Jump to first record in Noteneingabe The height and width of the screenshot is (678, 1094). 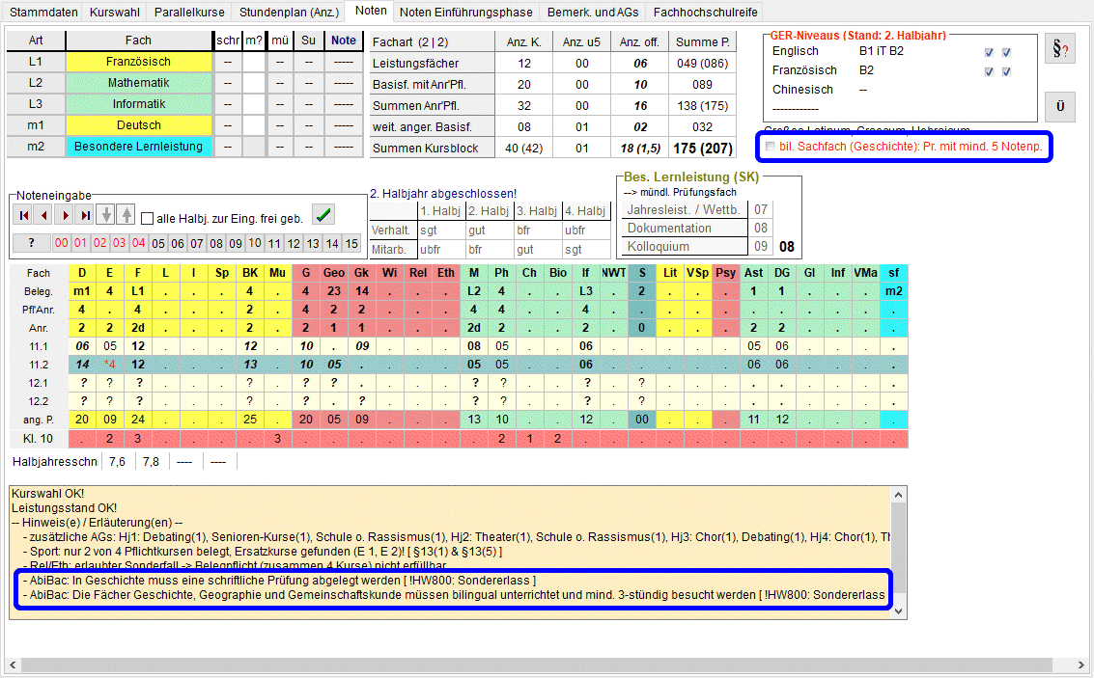coord(24,215)
